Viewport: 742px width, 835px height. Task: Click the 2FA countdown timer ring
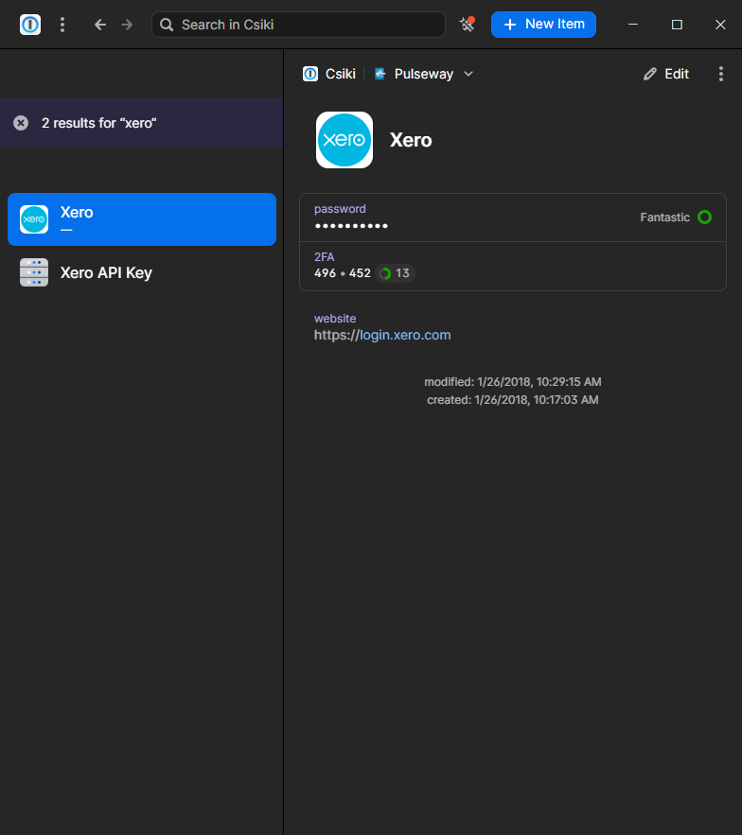(x=385, y=273)
